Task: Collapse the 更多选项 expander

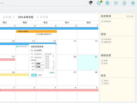Action: 33,60
